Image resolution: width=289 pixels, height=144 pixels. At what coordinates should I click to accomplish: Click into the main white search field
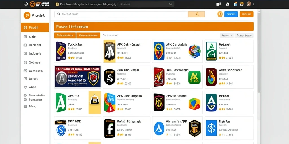[121, 14]
